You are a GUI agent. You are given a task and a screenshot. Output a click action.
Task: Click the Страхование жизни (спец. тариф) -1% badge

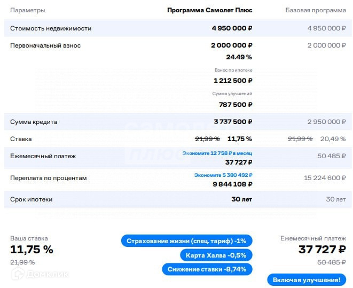[187, 240]
